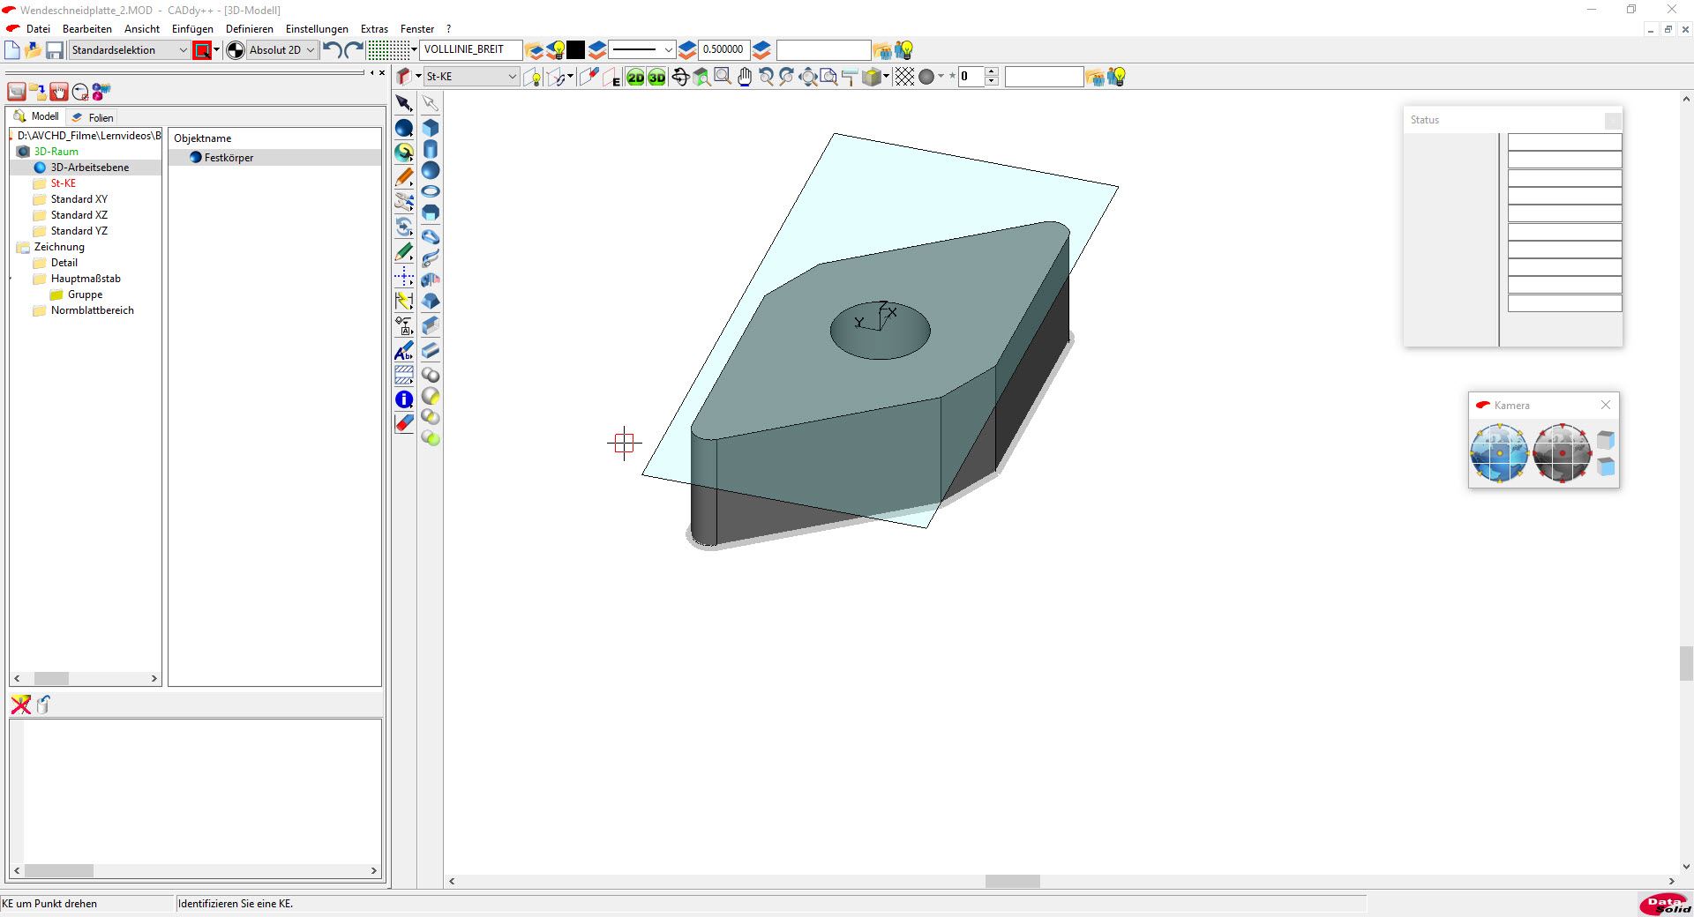Toggle the layer lightbulb next to VOLLLINIE_BREIT

coord(556,50)
